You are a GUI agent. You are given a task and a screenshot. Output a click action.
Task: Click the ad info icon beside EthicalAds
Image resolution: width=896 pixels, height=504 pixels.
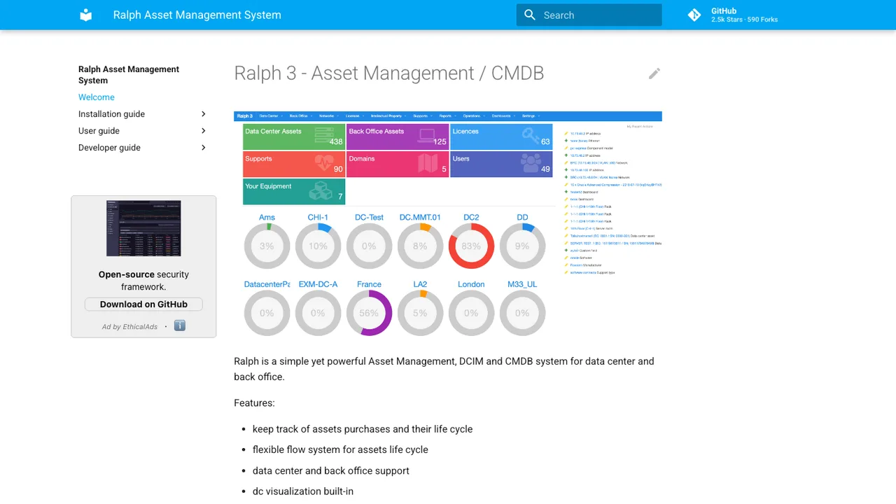tap(180, 325)
